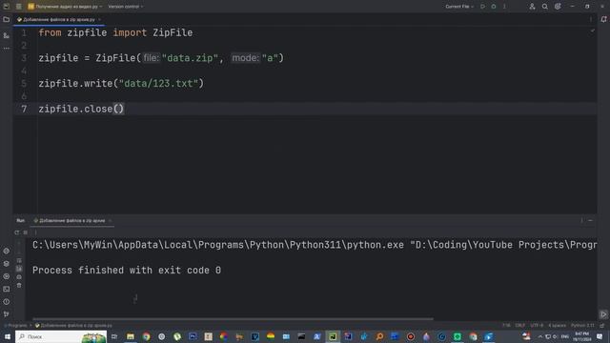Open the main hamburger menu

19,7
